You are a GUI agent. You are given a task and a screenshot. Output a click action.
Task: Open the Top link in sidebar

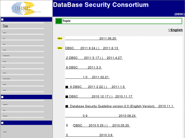pyautogui.click(x=5, y=26)
